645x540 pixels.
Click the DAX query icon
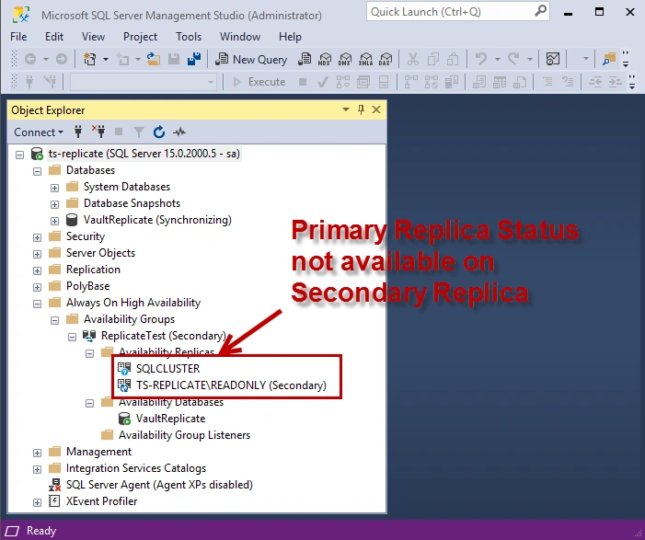point(386,59)
